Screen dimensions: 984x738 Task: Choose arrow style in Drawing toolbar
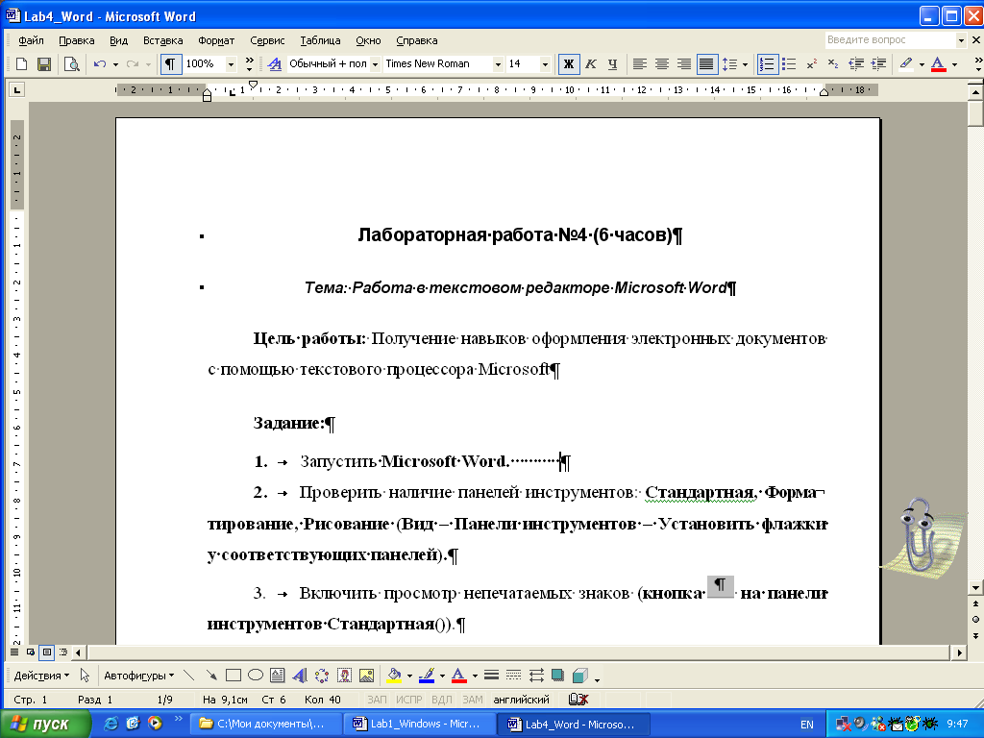536,676
